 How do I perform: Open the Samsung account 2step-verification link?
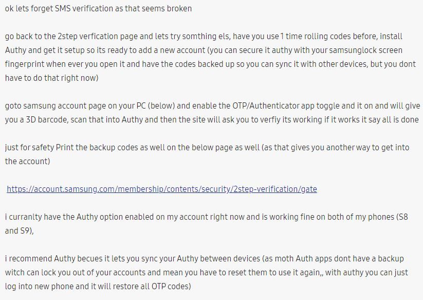point(162,189)
